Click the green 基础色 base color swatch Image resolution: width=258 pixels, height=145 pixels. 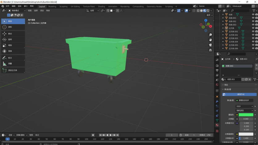tap(246, 115)
